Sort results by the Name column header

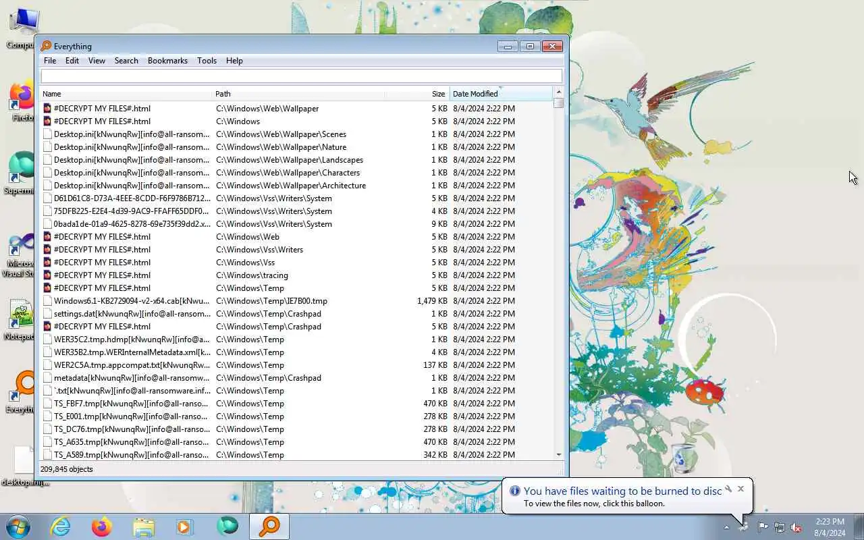126,94
